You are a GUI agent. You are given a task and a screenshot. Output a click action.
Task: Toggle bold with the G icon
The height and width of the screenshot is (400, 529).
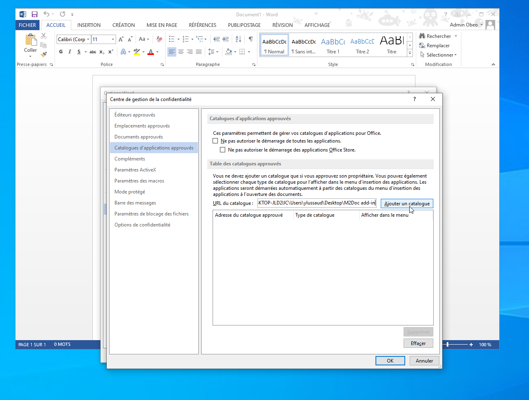click(61, 52)
